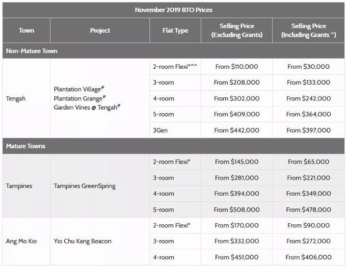The width and height of the screenshot is (346, 266).
Task: Click the Yio Chu Kang Beacon cell
Action: tap(83, 241)
